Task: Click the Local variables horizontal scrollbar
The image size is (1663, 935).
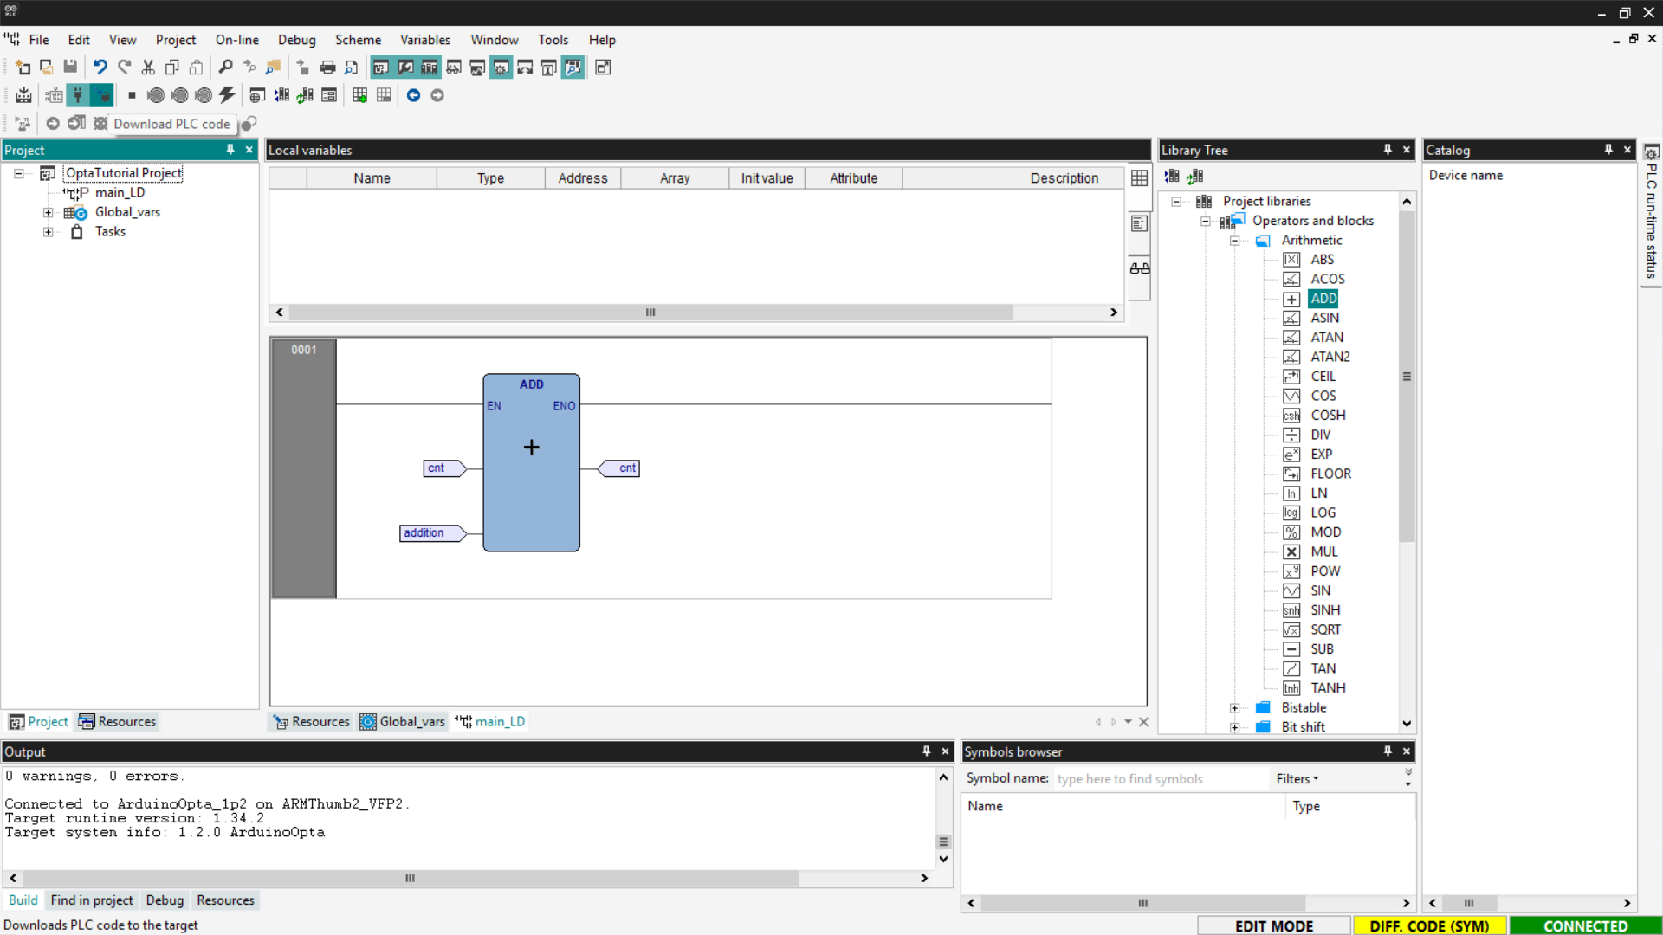Action: tap(650, 313)
